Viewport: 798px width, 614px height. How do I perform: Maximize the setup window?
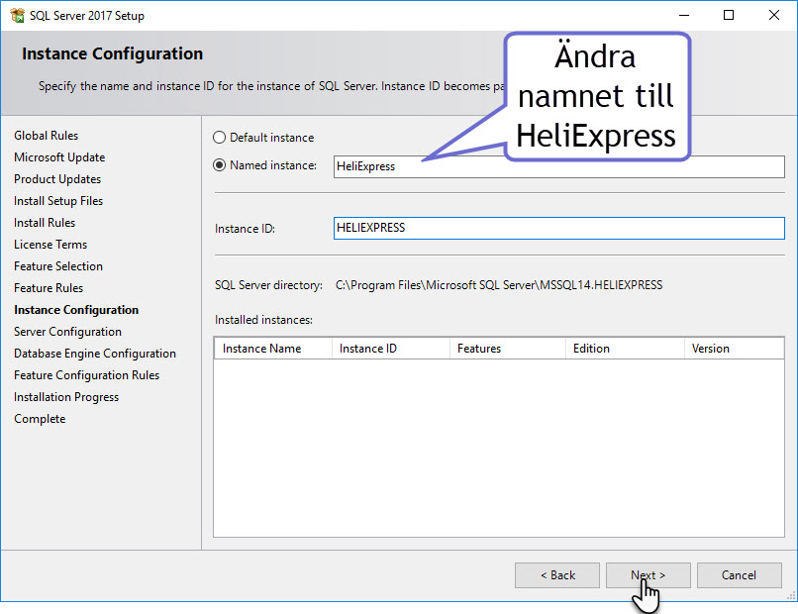coord(729,15)
